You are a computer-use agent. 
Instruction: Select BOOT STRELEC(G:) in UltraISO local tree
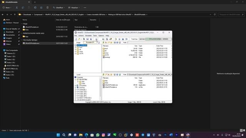tap(85, 98)
